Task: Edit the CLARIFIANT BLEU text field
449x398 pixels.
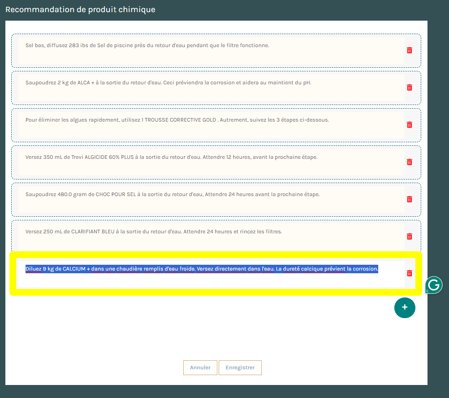Action: coord(212,236)
